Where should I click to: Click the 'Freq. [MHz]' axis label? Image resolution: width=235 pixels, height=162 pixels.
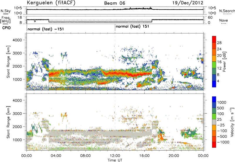pos(6,20)
